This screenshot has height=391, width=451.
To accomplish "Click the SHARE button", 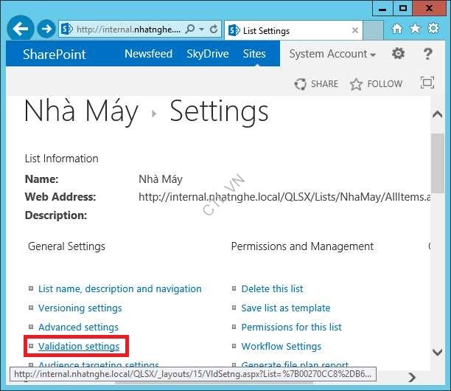I will pyautogui.click(x=316, y=84).
